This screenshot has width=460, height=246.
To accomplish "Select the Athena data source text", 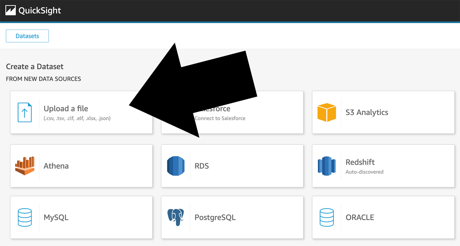I will (x=56, y=166).
